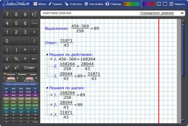
Task: Select the Стандартное решение mode link
Action: (x=157, y=13)
